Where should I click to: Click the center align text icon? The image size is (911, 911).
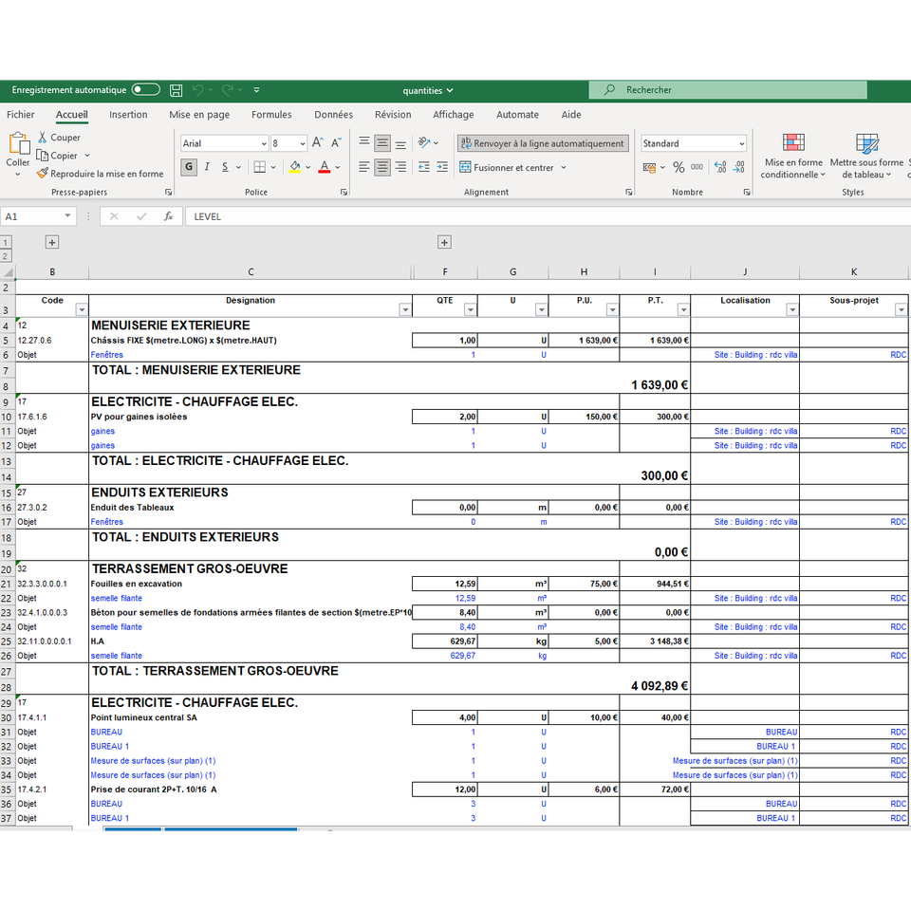click(382, 167)
